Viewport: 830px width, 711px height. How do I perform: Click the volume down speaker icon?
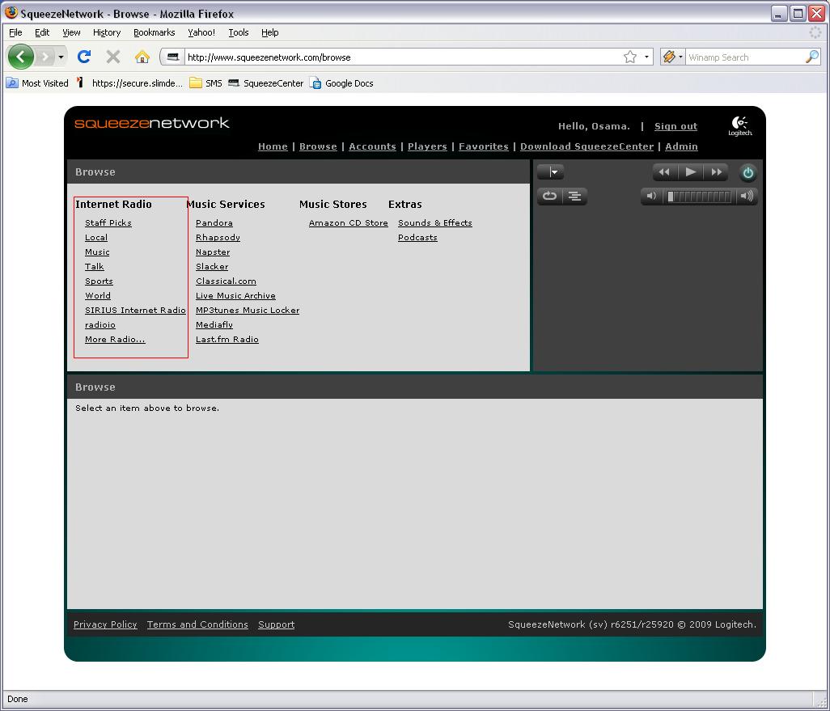[x=652, y=196]
